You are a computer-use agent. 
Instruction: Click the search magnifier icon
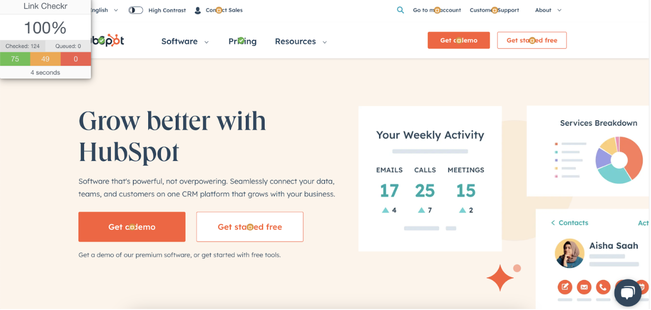(401, 10)
